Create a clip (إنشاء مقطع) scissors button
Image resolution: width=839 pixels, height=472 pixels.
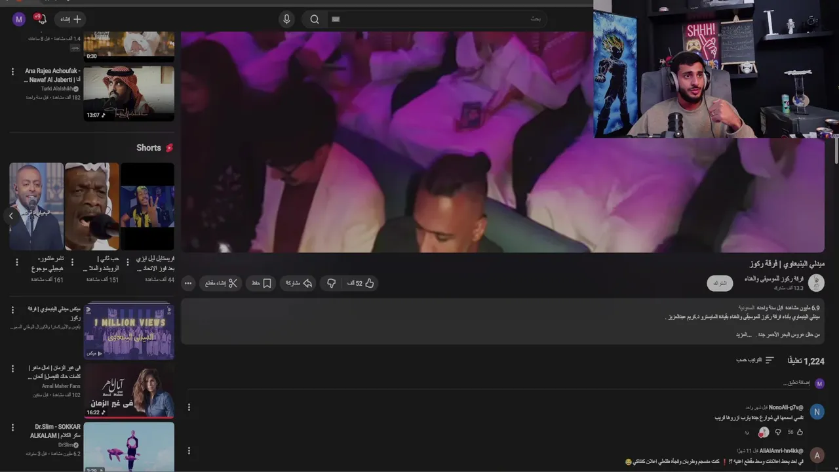click(221, 283)
